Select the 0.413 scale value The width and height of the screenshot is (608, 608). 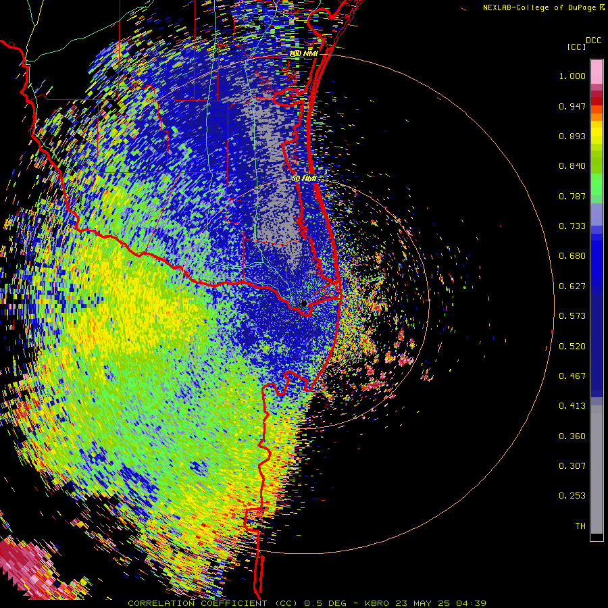point(572,406)
